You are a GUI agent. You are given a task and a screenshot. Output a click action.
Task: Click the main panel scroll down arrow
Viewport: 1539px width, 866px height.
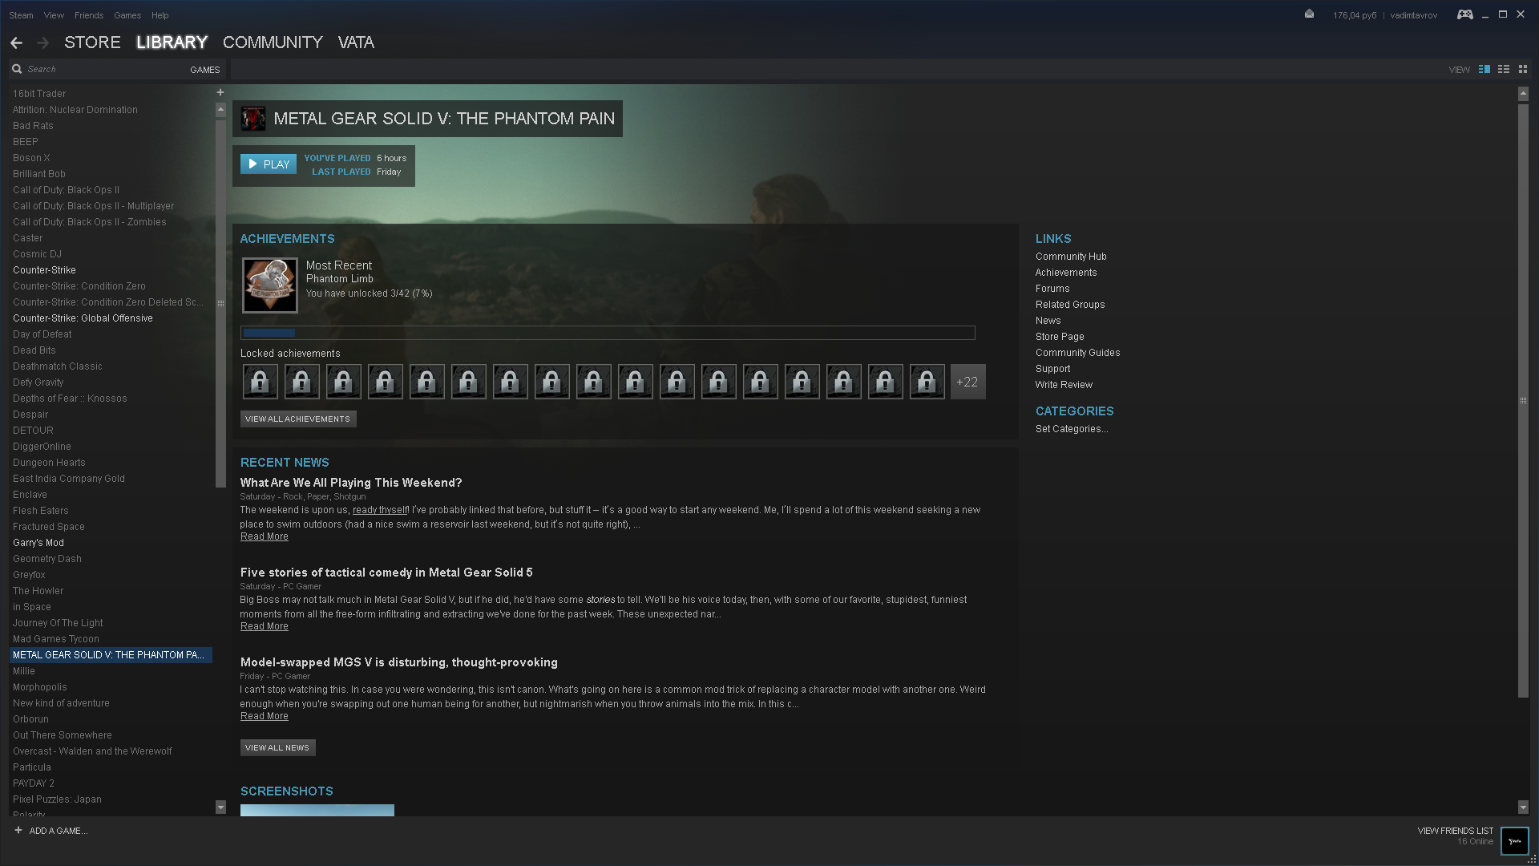point(1523,807)
